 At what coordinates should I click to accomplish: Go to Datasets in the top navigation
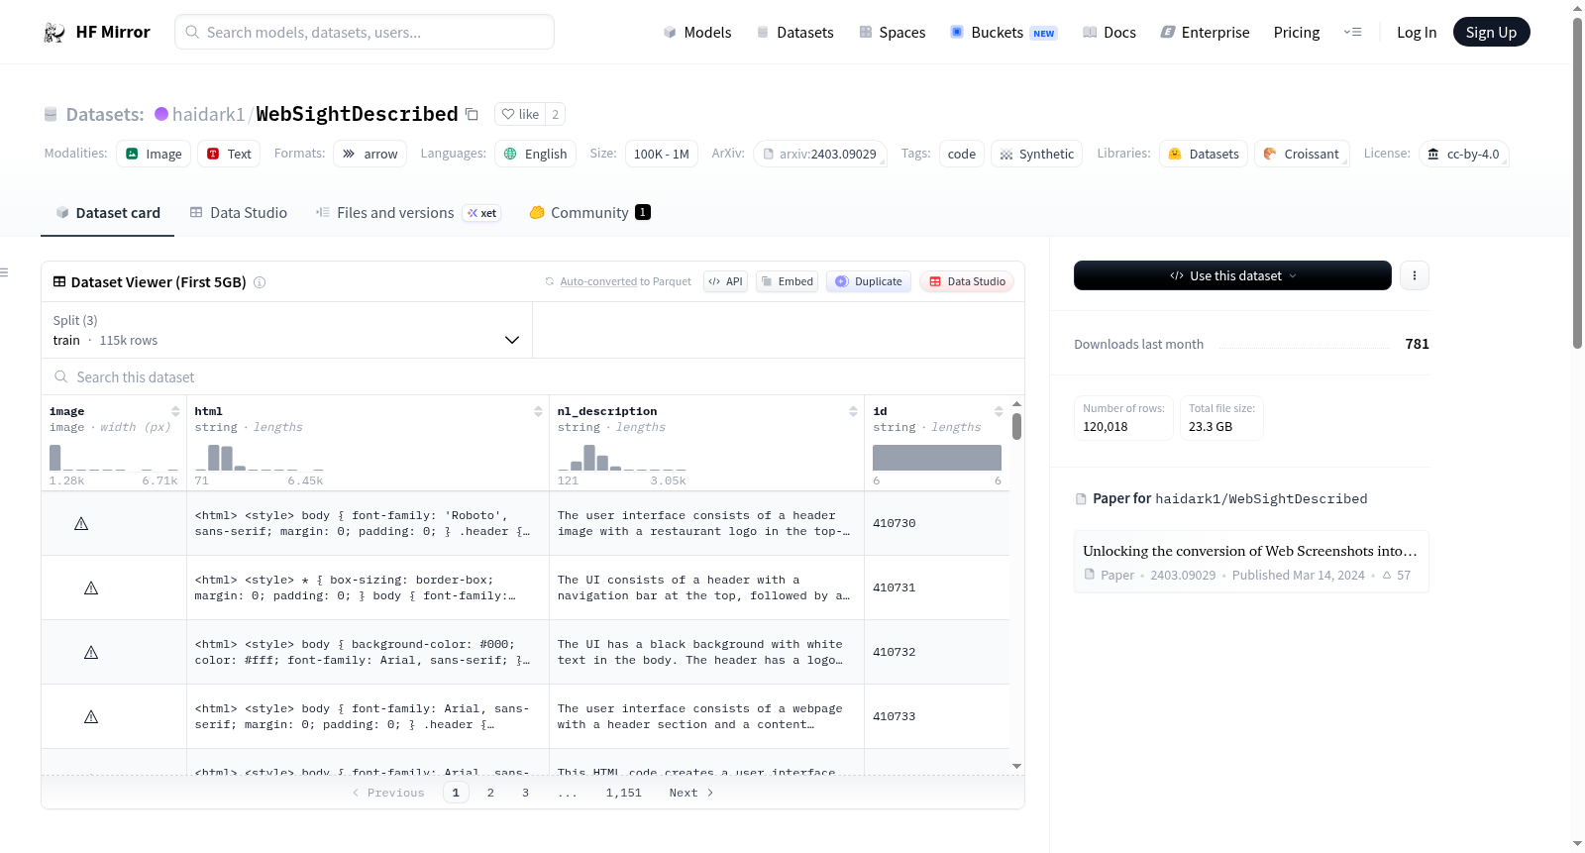pyautogui.click(x=795, y=32)
